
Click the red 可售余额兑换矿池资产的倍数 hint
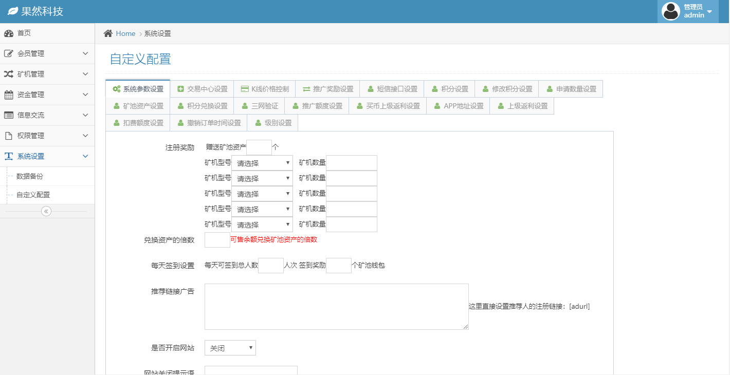coord(273,240)
